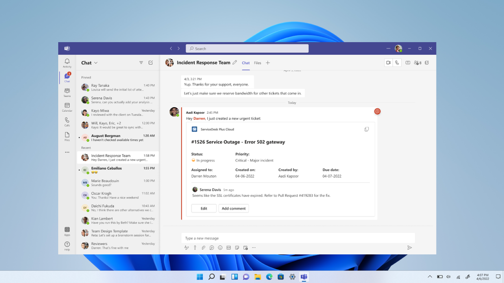The height and width of the screenshot is (283, 504).
Task: Show more apps ellipsis in left rail
Action: pos(67,152)
